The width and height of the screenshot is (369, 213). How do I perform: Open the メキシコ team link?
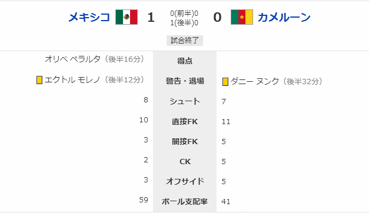coord(89,18)
